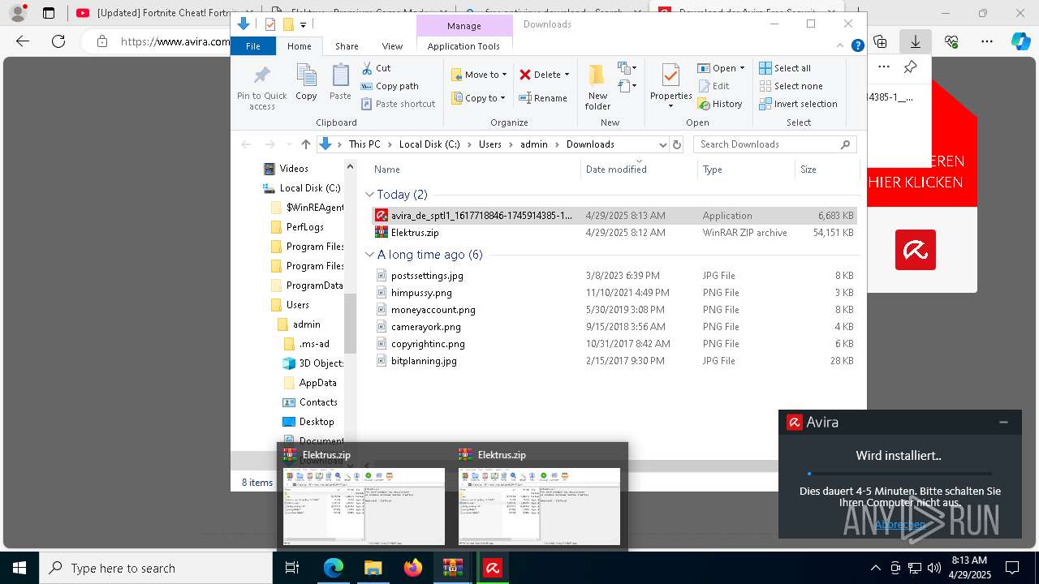The width and height of the screenshot is (1039, 584).
Task: Open Edge downloads icon in toolbar
Action: coord(915,41)
